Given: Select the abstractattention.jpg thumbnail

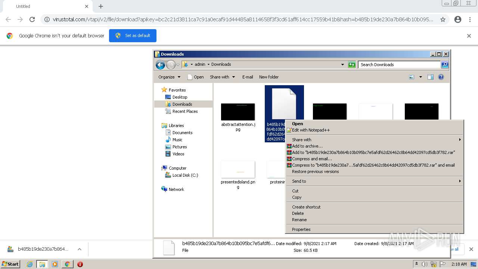Looking at the screenshot, I should tap(238, 112).
